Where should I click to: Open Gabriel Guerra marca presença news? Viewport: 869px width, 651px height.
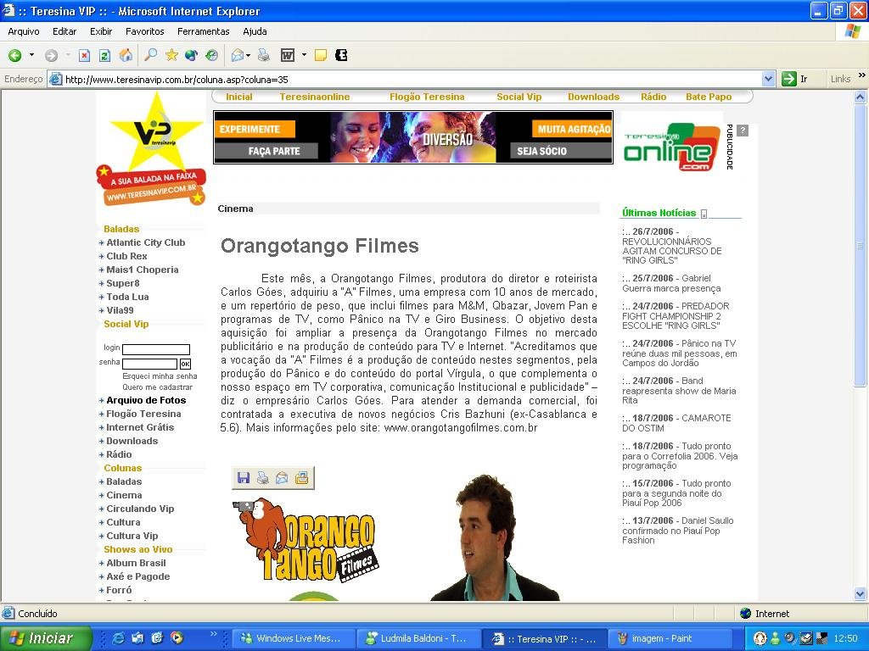click(671, 283)
